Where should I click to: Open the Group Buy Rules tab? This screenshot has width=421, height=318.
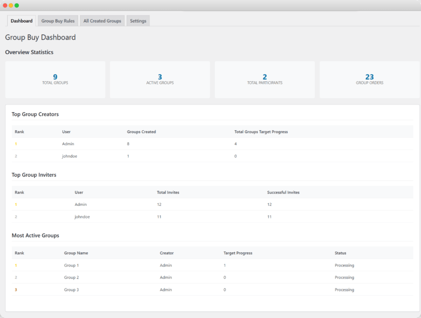tap(58, 21)
